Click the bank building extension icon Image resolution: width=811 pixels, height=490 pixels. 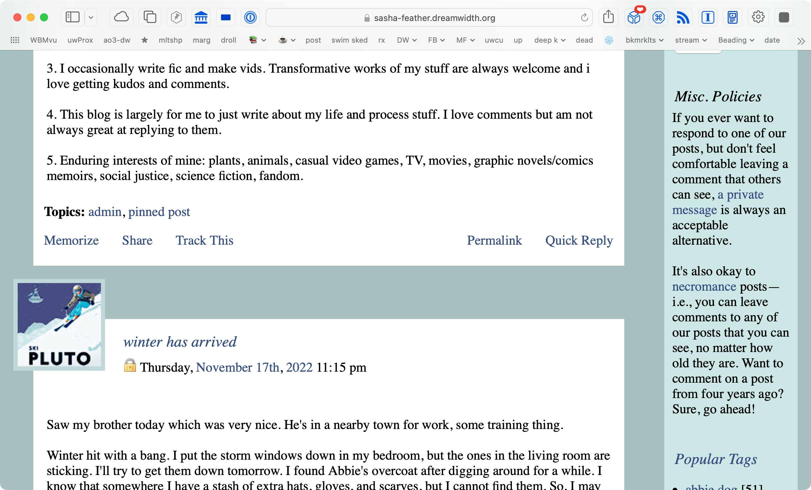[x=201, y=17]
